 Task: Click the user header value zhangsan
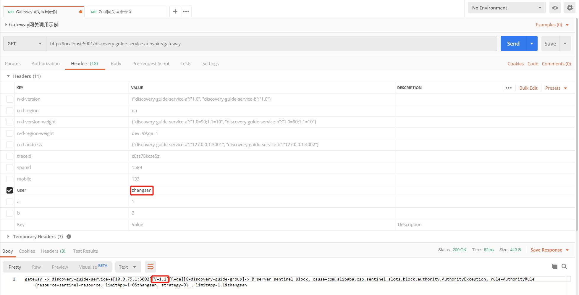click(142, 190)
